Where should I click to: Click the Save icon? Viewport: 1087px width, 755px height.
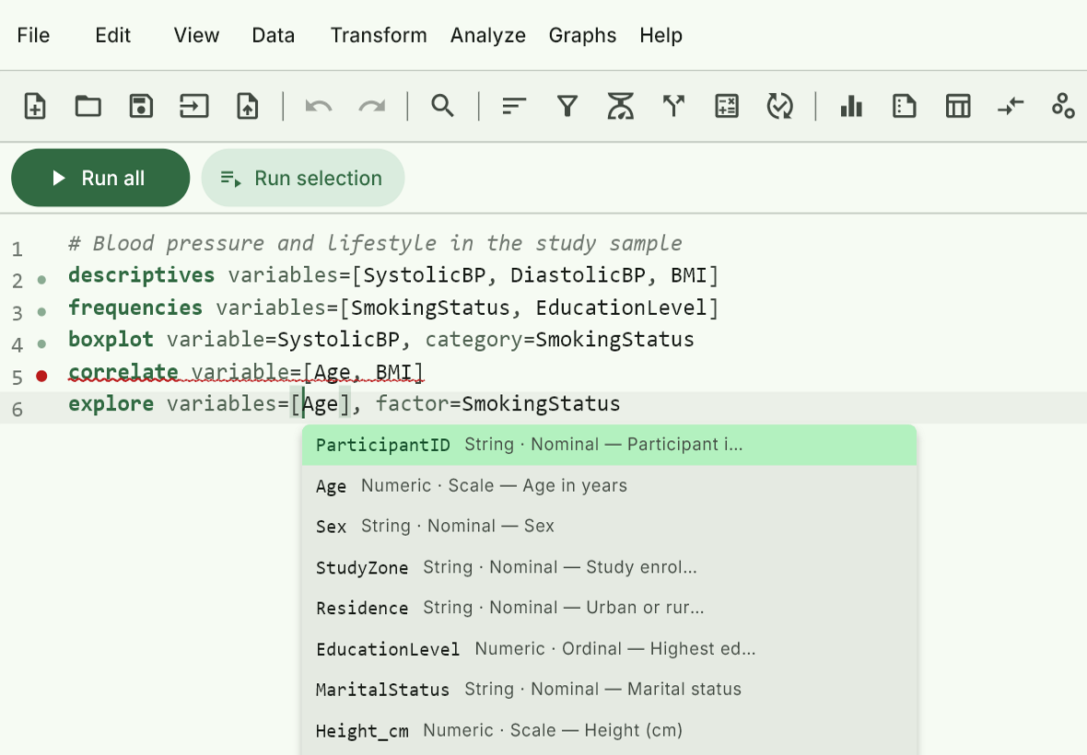click(142, 107)
